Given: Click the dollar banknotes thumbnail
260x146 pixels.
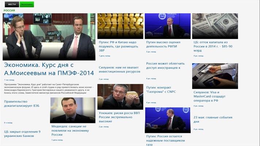Looking at the screenshot, I should coord(215,26).
